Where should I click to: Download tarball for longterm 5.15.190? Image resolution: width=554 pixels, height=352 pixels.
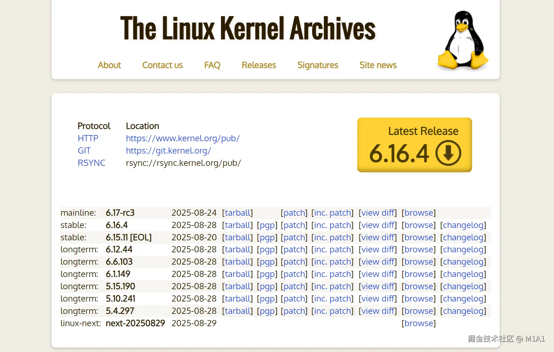[x=237, y=286]
